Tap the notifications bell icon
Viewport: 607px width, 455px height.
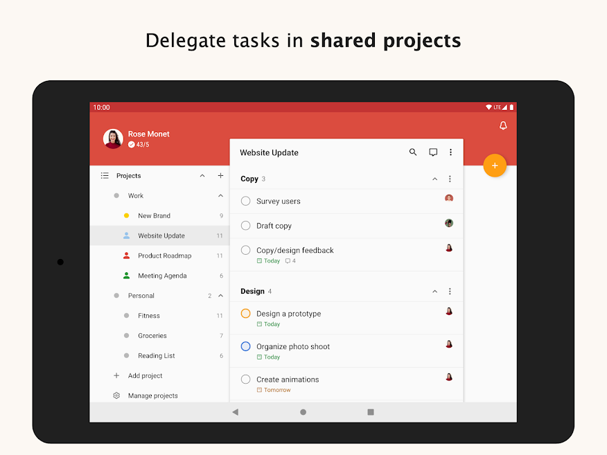[x=503, y=125]
